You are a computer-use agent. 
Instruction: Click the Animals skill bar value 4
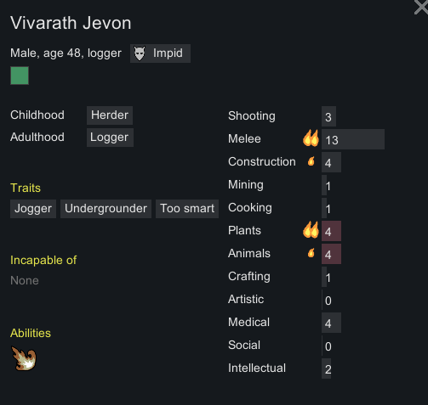click(331, 254)
